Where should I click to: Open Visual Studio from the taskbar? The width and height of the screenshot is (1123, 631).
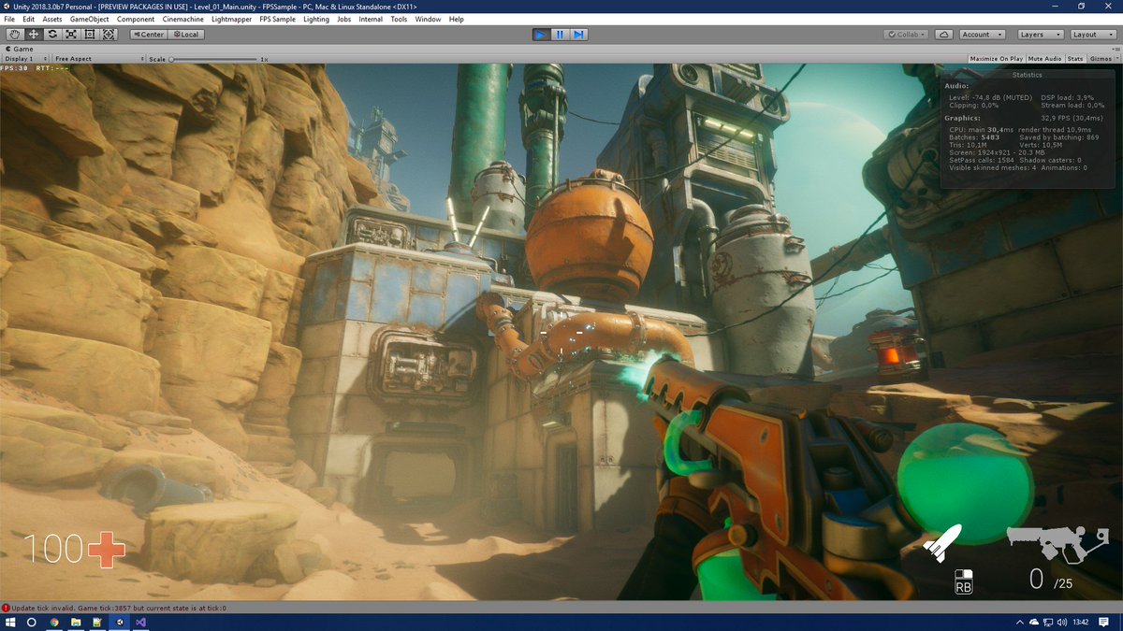coord(140,622)
